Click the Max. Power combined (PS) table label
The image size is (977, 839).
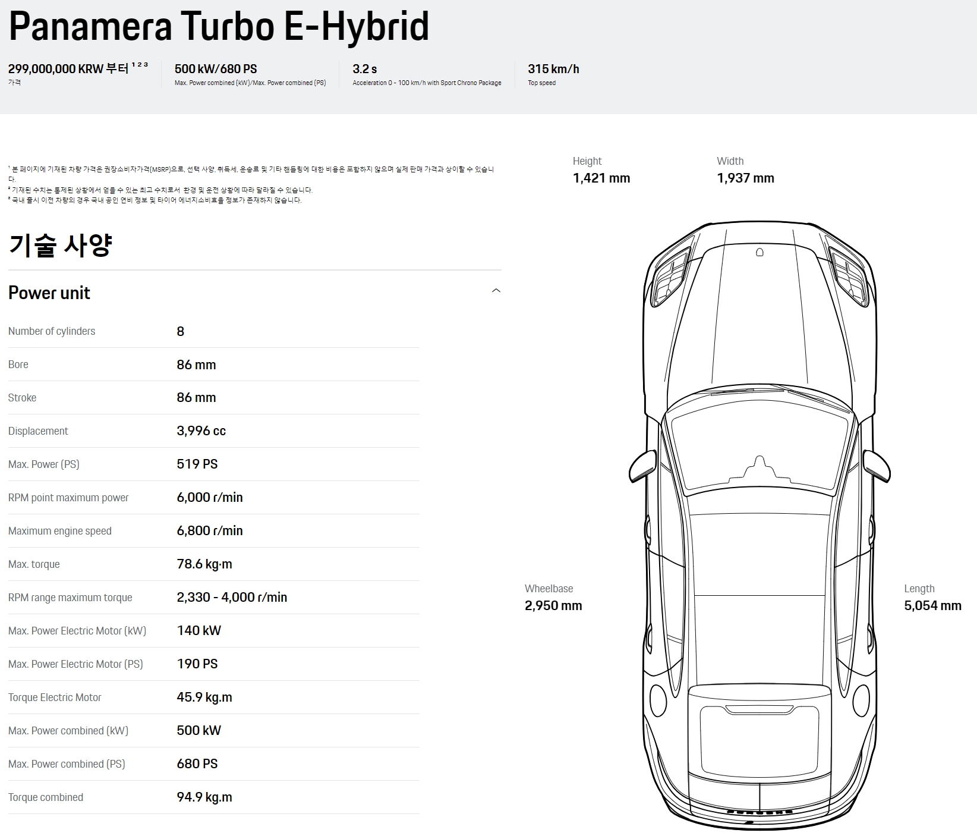[x=67, y=764]
